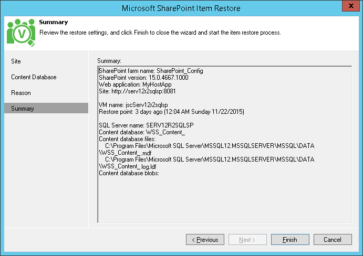This screenshot has width=363, height=256.
Task: Click the 'SharePoint version: 15.0.4667.1000' line
Action: [x=143, y=78]
